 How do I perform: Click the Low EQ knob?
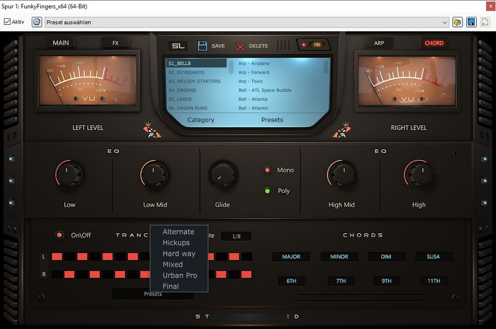(x=69, y=174)
